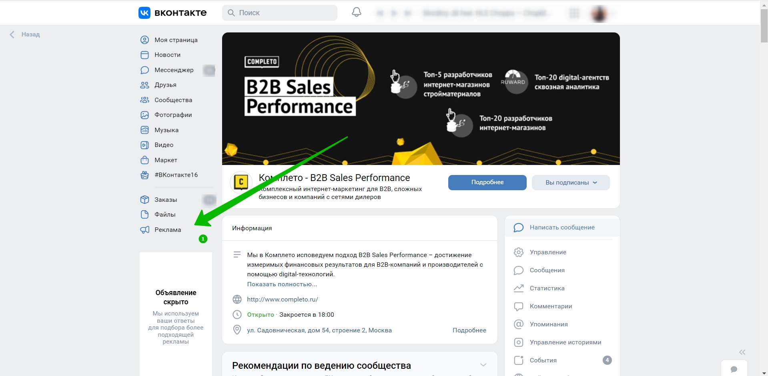Open the apps grid icon in header

pyautogui.click(x=574, y=13)
